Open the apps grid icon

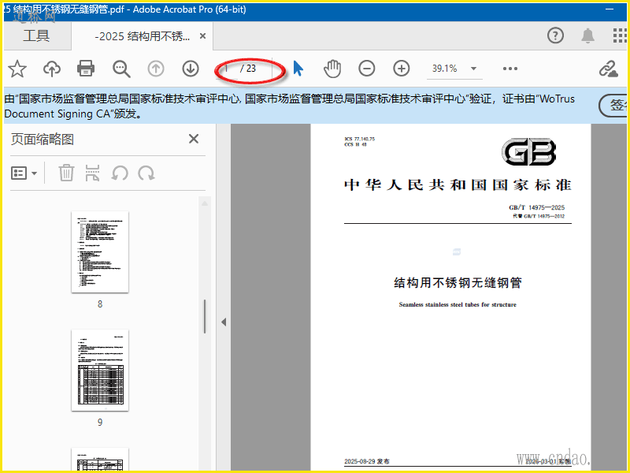(620, 35)
